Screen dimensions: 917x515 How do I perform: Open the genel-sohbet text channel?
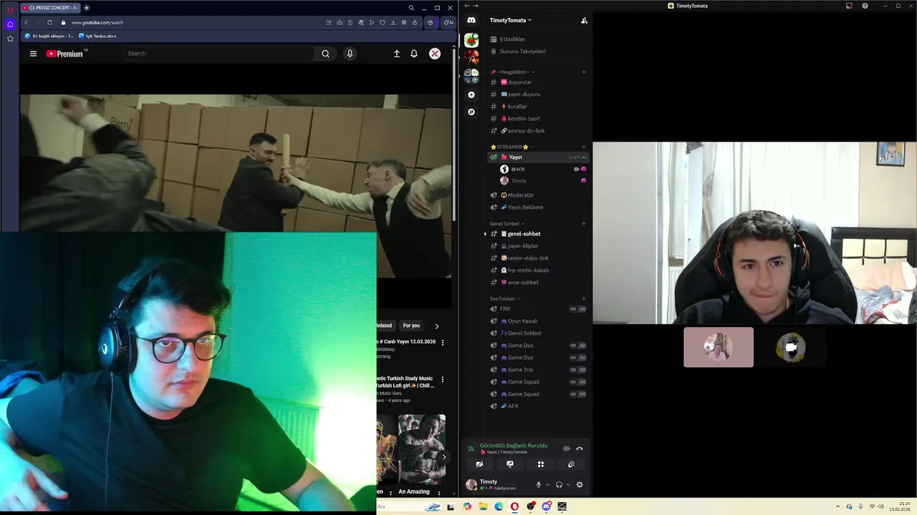[x=538, y=234]
